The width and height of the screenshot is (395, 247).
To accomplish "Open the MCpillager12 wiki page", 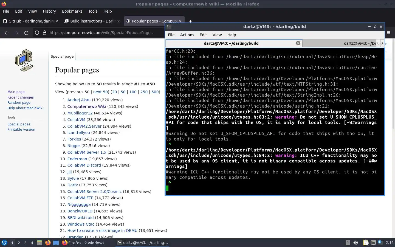I will [x=80, y=113].
